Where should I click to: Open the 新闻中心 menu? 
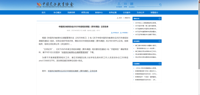coord(99,12)
